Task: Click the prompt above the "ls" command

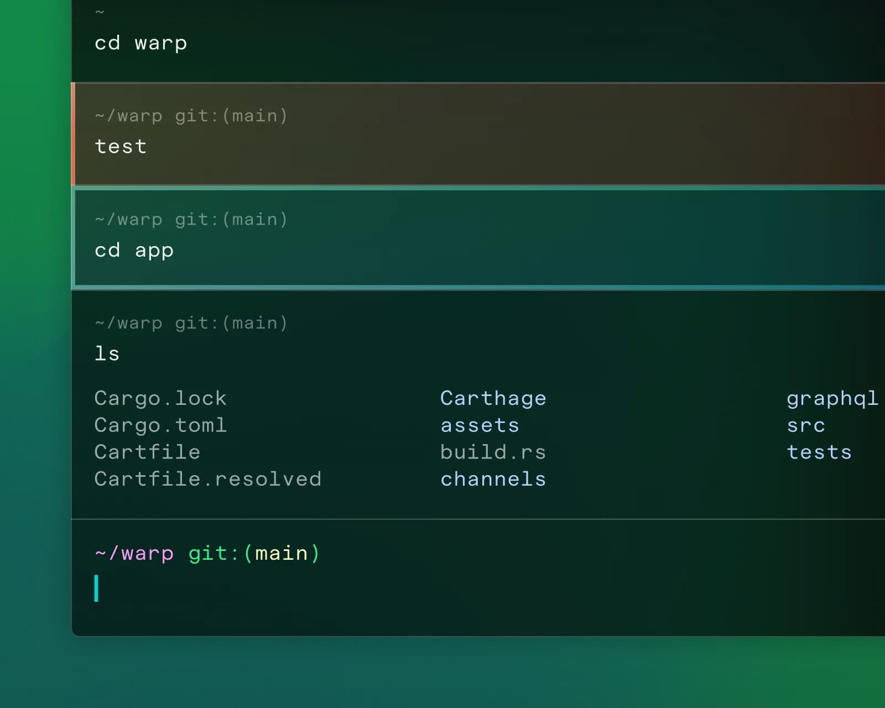Action: 191,323
